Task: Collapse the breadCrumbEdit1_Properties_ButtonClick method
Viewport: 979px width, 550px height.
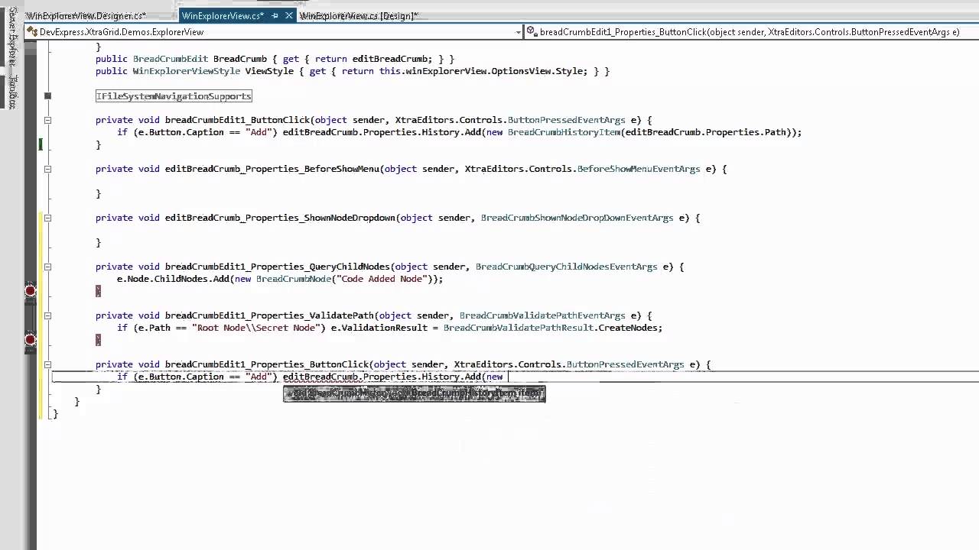Action: (47, 364)
